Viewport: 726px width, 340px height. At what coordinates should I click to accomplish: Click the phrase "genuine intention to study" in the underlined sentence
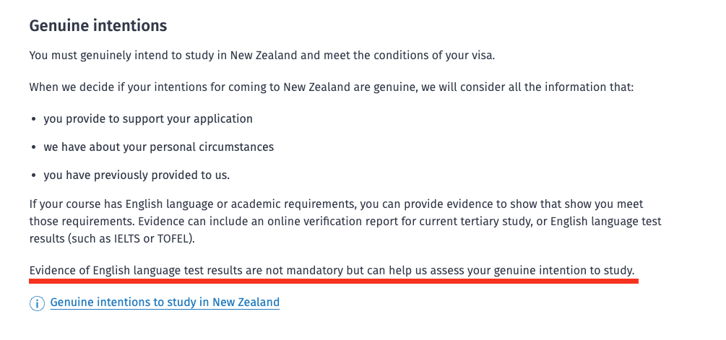(x=564, y=270)
